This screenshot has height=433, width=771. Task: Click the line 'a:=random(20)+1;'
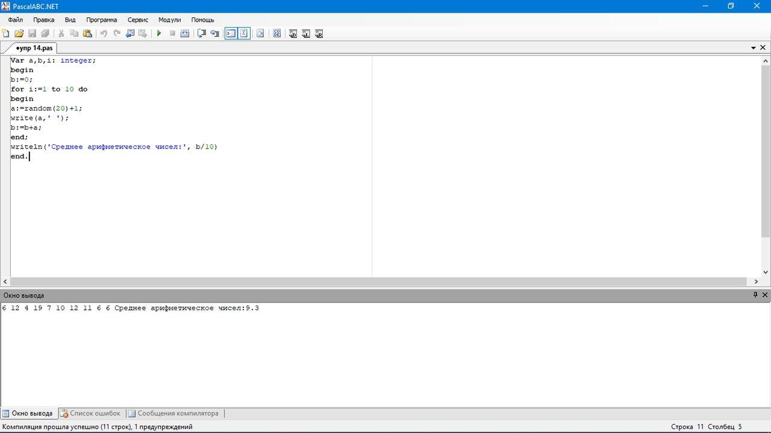[46, 108]
